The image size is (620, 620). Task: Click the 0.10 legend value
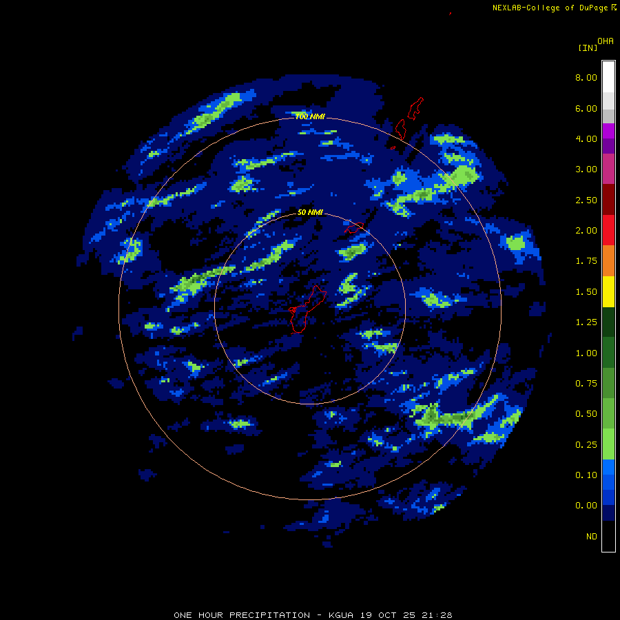coord(586,475)
